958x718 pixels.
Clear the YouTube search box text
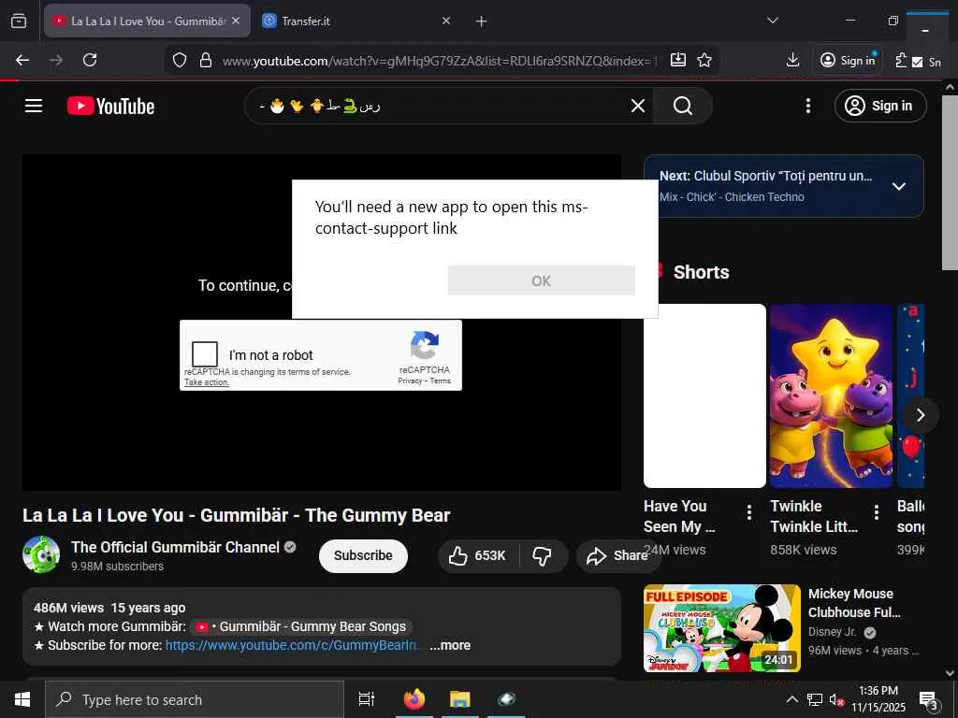coord(638,107)
